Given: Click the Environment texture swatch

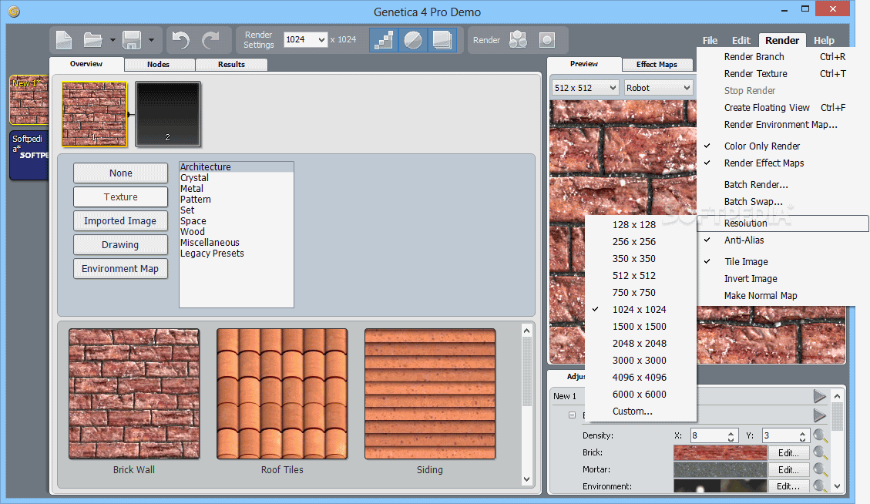Looking at the screenshot, I should [721, 486].
